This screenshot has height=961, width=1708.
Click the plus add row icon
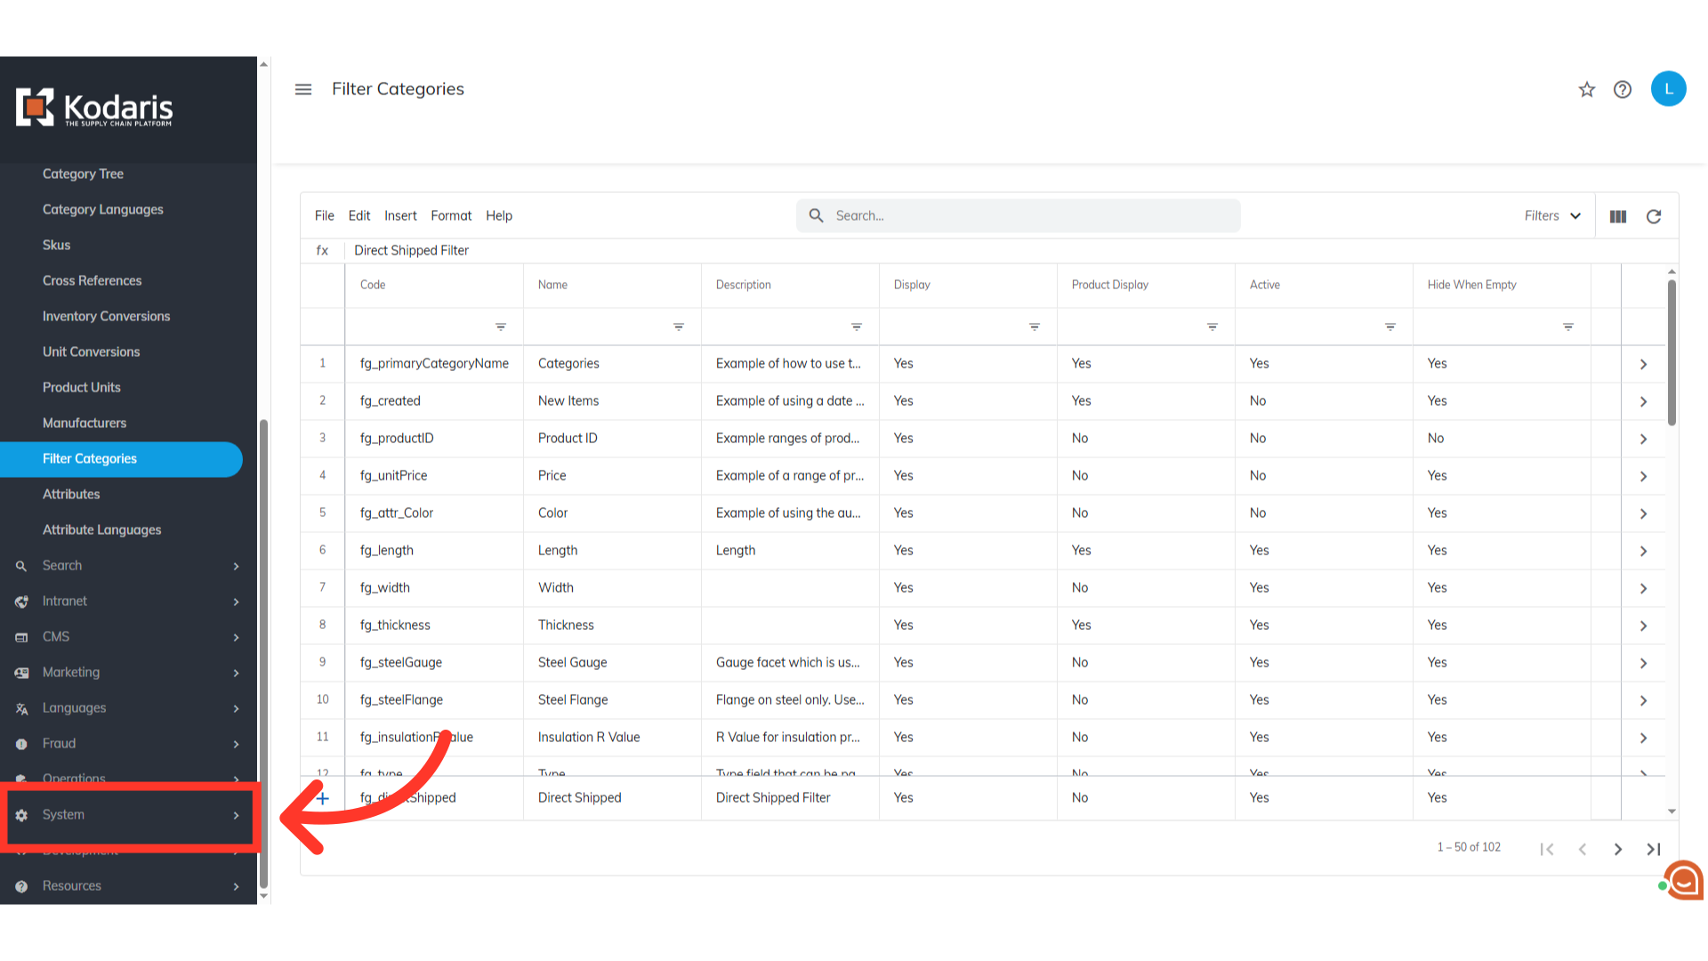(x=323, y=798)
